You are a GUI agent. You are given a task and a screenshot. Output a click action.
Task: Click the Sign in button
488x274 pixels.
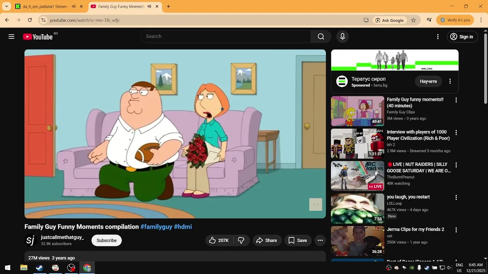pyautogui.click(x=462, y=37)
